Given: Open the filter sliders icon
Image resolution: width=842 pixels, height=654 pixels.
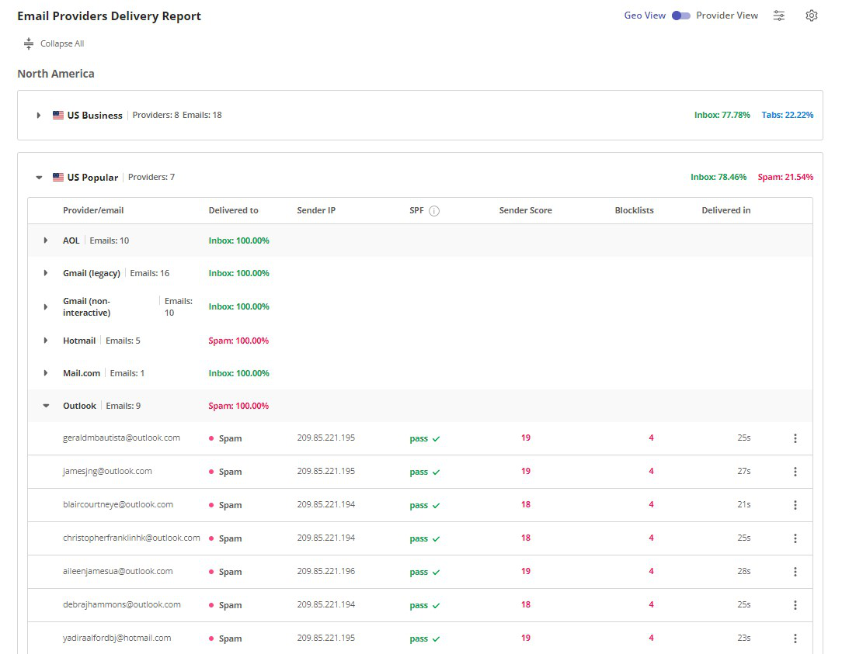Looking at the screenshot, I should point(779,16).
